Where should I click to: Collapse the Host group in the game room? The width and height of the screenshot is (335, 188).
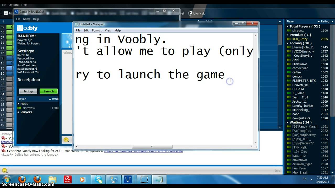point(18,104)
